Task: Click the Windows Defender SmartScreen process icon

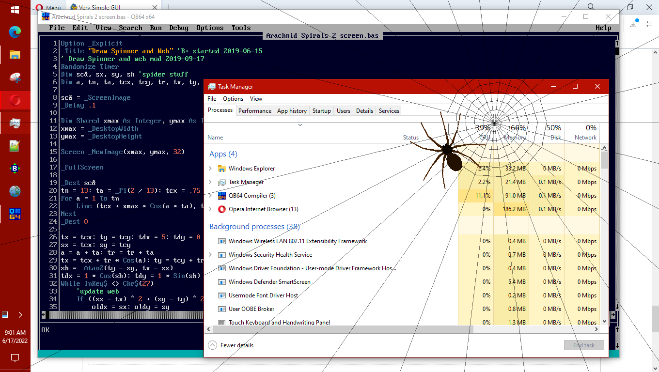Action: pyautogui.click(x=222, y=282)
